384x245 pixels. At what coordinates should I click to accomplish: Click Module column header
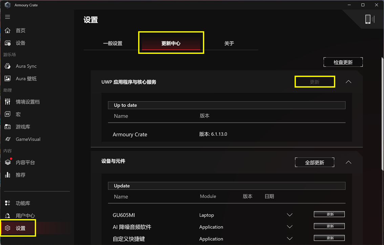pos(208,196)
